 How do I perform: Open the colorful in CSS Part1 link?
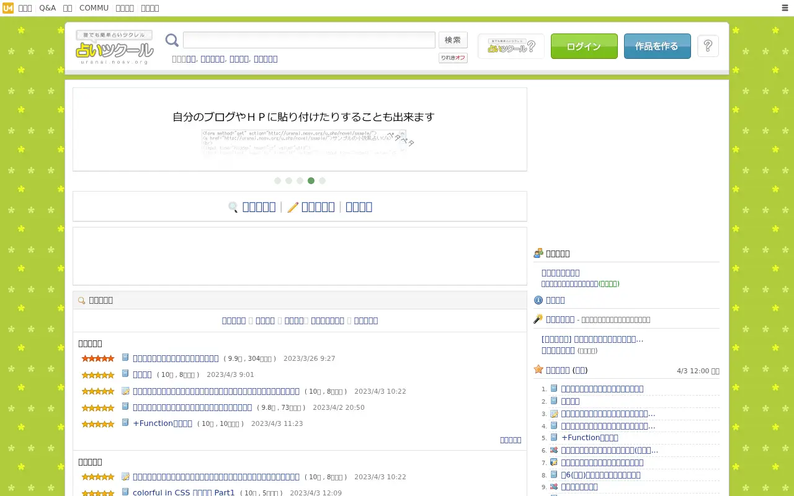pyautogui.click(x=184, y=493)
